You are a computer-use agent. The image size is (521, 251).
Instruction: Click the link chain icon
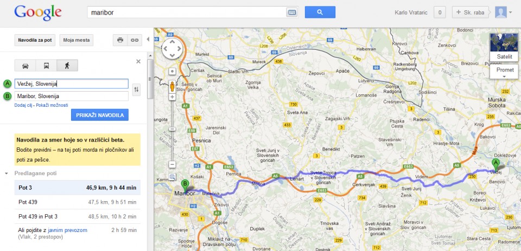click(x=135, y=40)
